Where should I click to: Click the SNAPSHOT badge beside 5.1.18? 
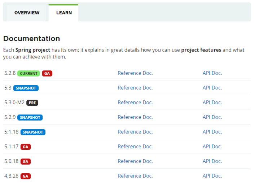[x=33, y=132]
